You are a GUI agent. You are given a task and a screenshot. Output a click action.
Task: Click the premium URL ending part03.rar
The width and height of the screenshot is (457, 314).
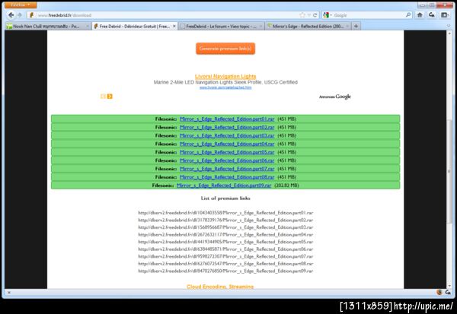pos(225,227)
